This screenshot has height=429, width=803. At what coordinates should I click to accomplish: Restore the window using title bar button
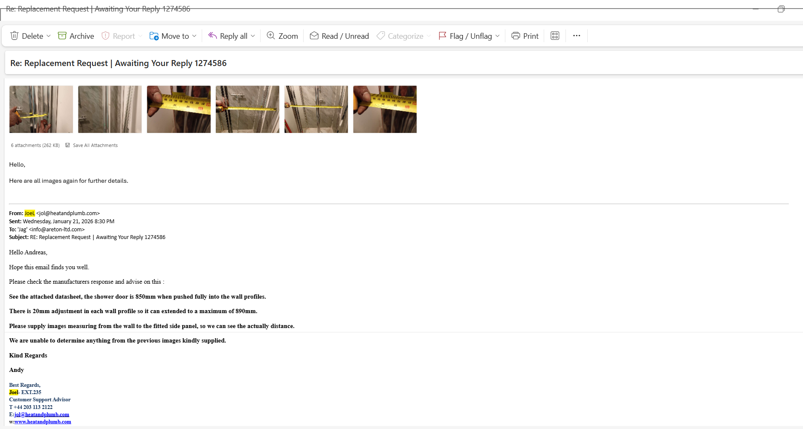(781, 9)
